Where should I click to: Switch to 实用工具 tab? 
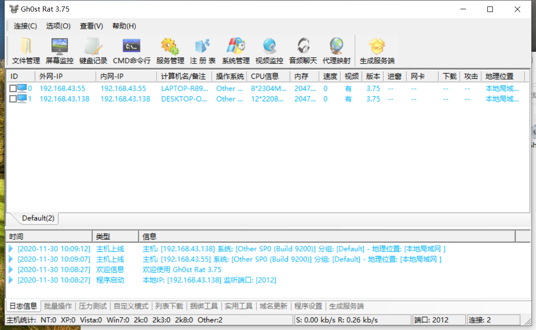239,306
